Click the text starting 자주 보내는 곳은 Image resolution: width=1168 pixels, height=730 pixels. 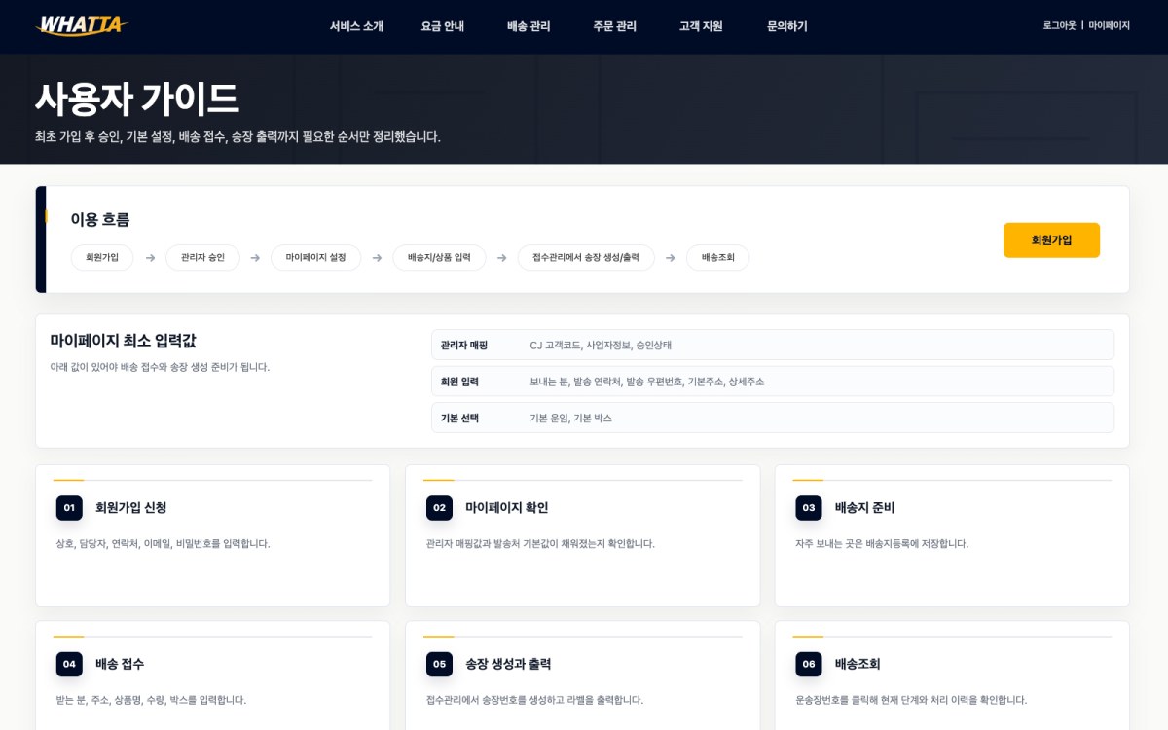click(x=882, y=543)
